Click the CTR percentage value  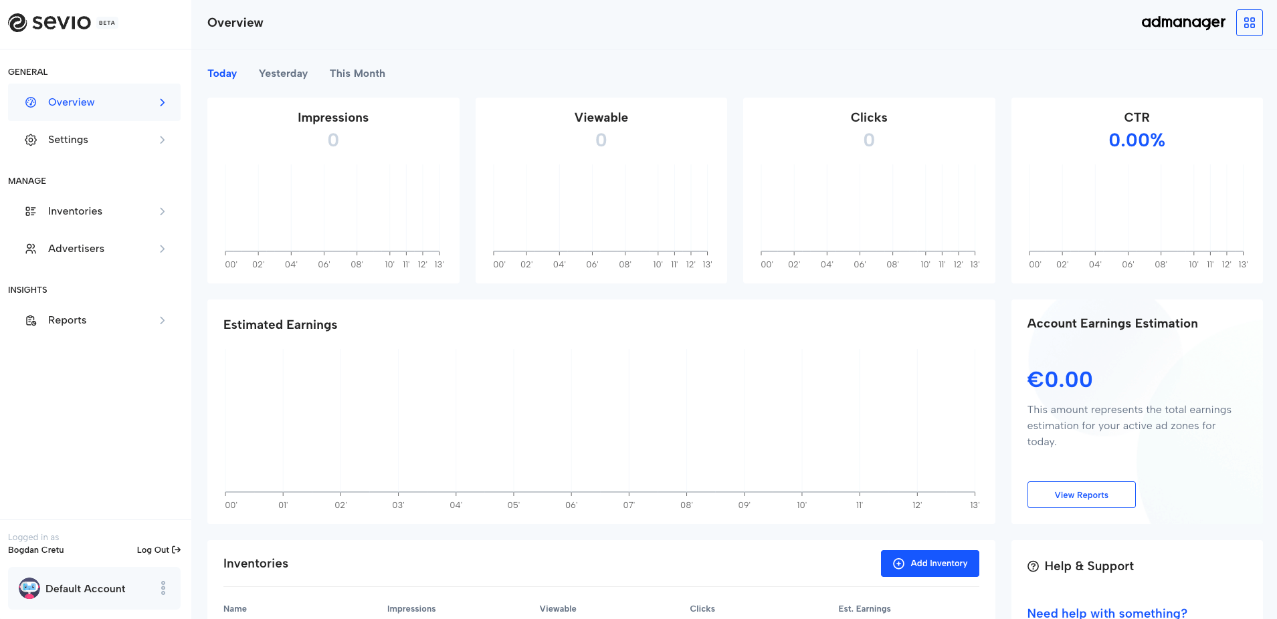[1136, 140]
